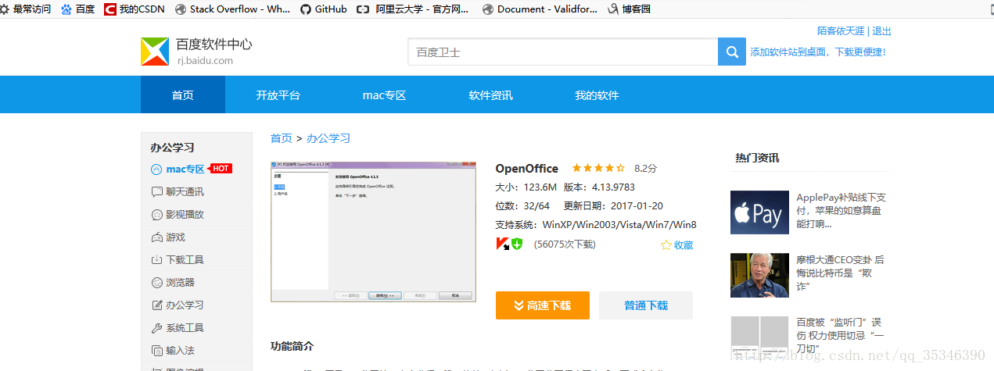Open 下载工具 category in sidebar
The height and width of the screenshot is (371, 994).
coord(177,259)
